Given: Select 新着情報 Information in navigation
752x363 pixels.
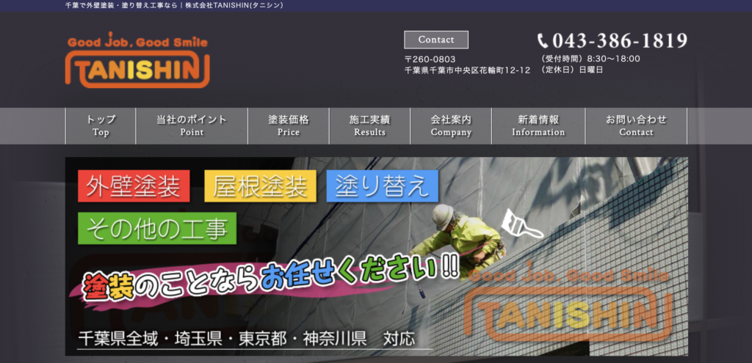Looking at the screenshot, I should coord(538,125).
